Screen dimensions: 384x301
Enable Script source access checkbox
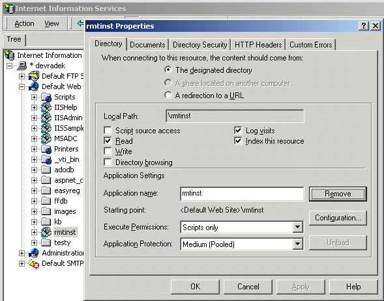tap(108, 131)
